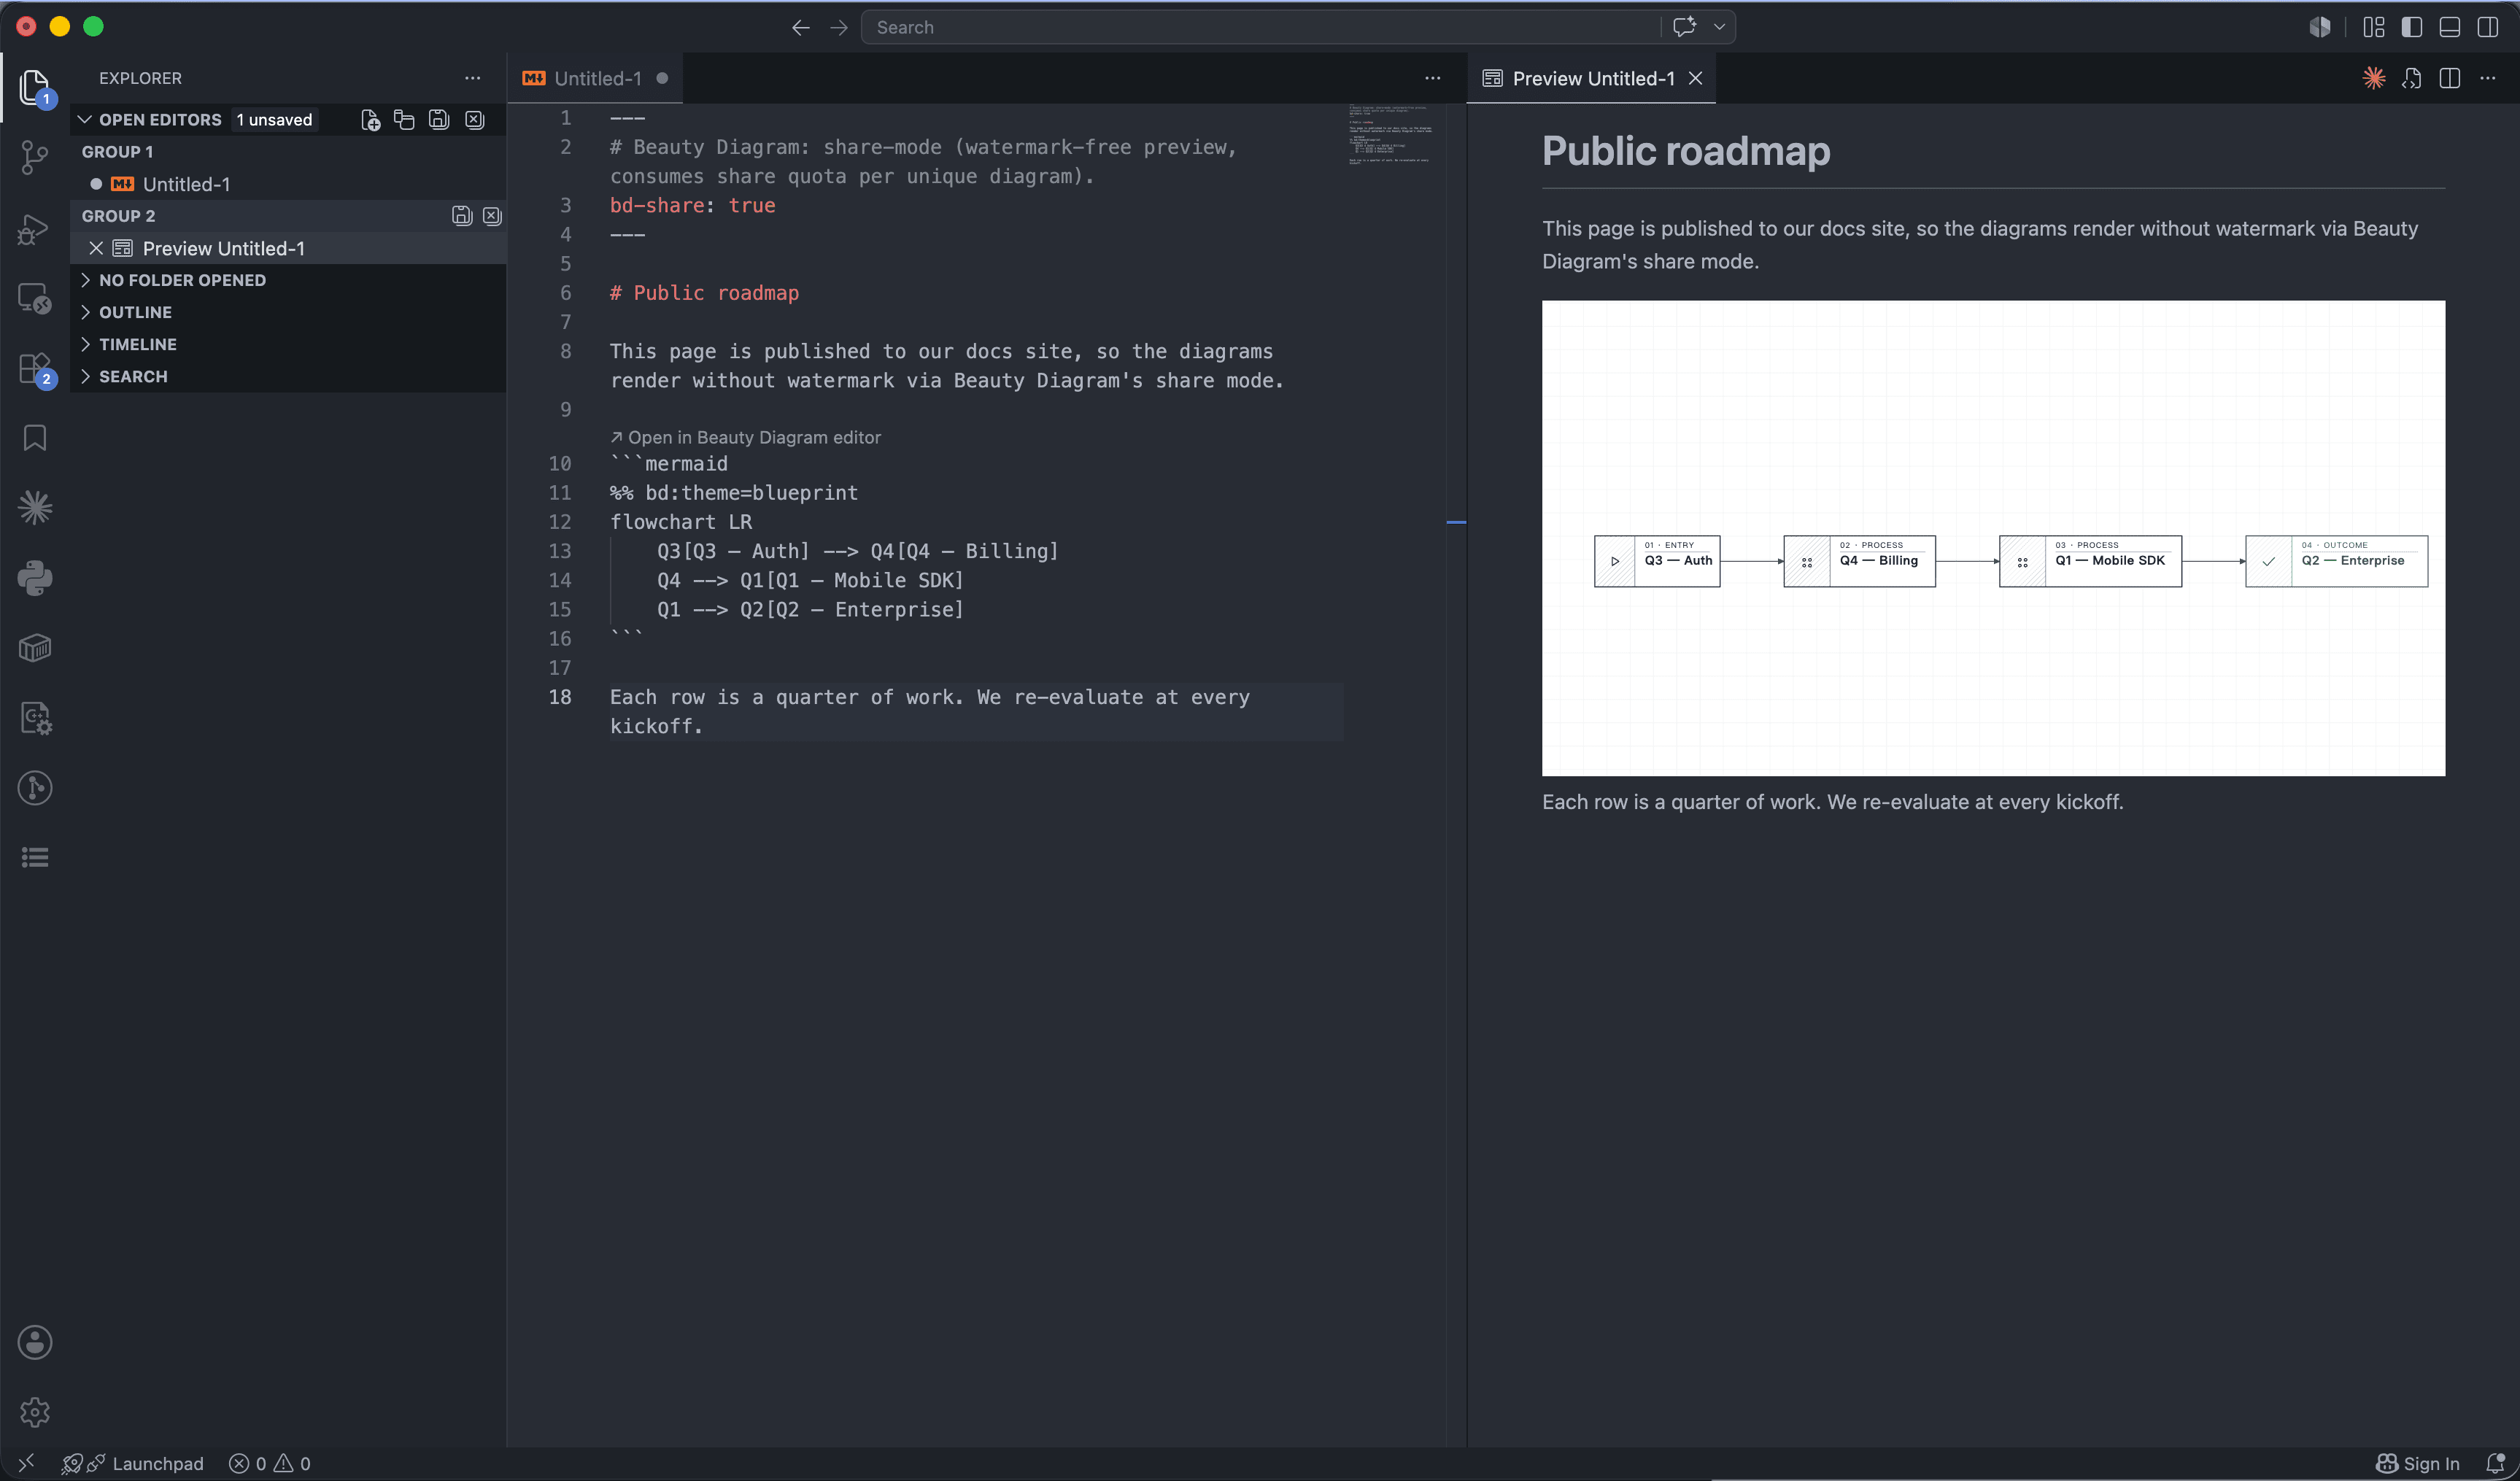
Task: Toggle the Primary Side Bar
Action: tap(2412, 27)
